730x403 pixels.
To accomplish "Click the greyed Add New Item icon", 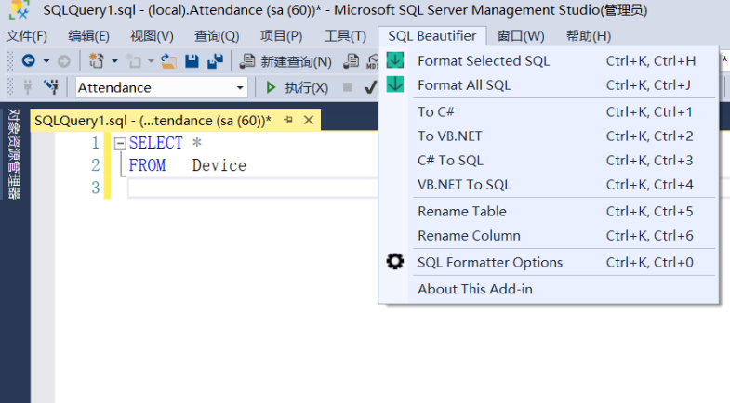I will [134, 61].
